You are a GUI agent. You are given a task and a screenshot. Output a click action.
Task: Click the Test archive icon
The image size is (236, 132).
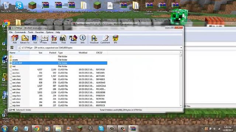pos(35,39)
